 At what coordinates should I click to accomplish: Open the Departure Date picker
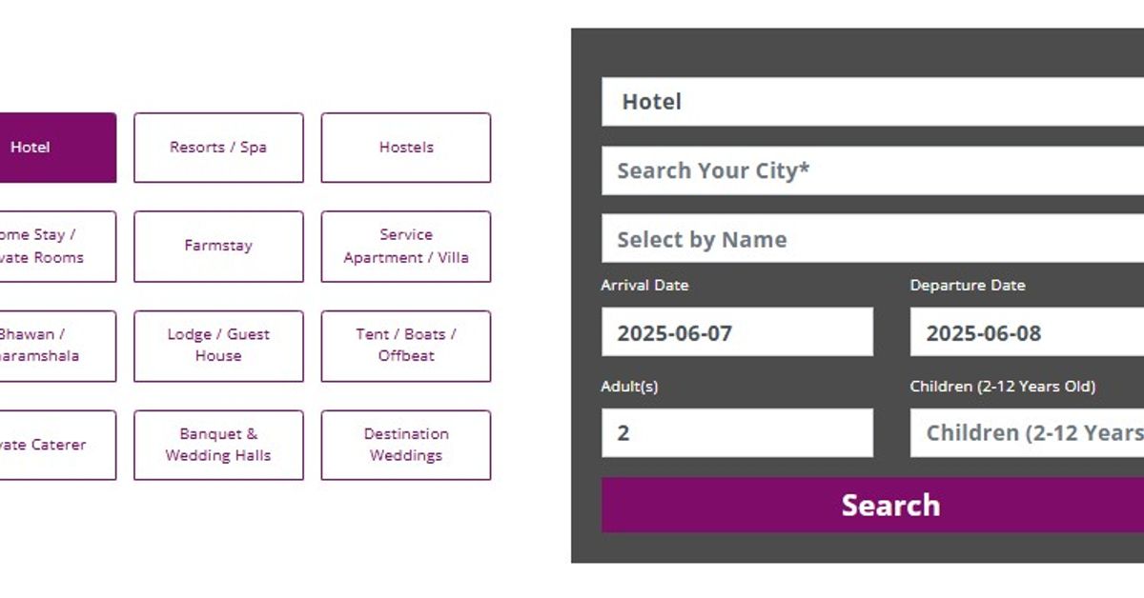[1027, 332]
